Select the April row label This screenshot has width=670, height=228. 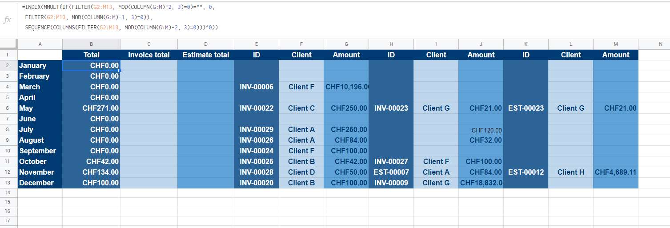(40, 97)
